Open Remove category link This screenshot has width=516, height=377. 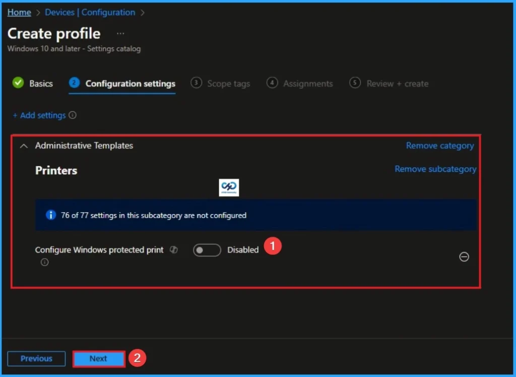point(439,145)
